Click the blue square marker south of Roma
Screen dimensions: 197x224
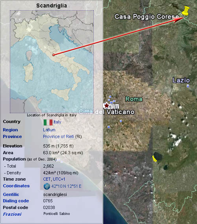click(121, 121)
